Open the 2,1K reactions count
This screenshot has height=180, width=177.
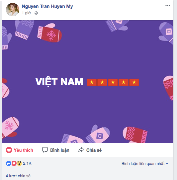27,163
